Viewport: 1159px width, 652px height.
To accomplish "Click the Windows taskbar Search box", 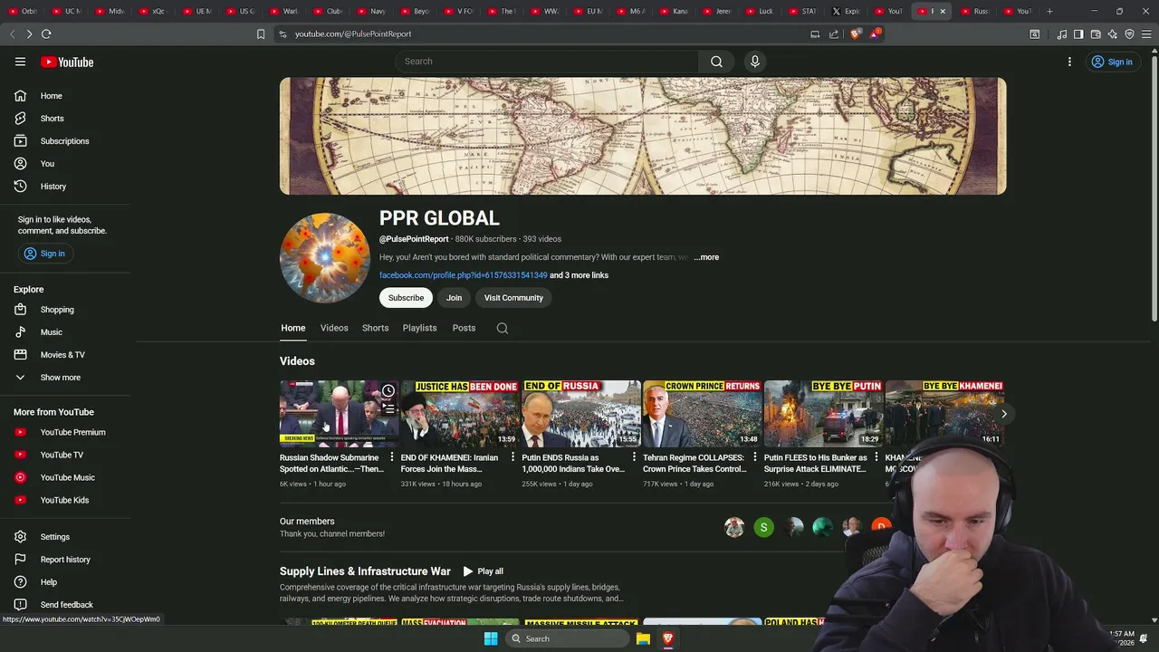I will click(567, 638).
